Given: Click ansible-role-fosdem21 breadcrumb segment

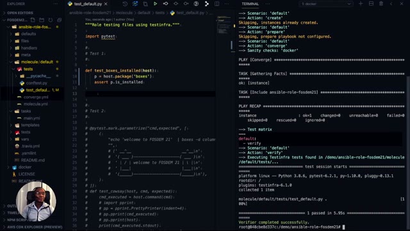Looking at the screenshot, I should point(90,13).
